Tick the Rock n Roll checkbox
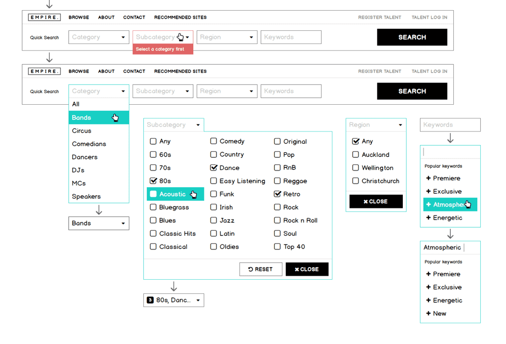506x344 pixels. (x=277, y=220)
